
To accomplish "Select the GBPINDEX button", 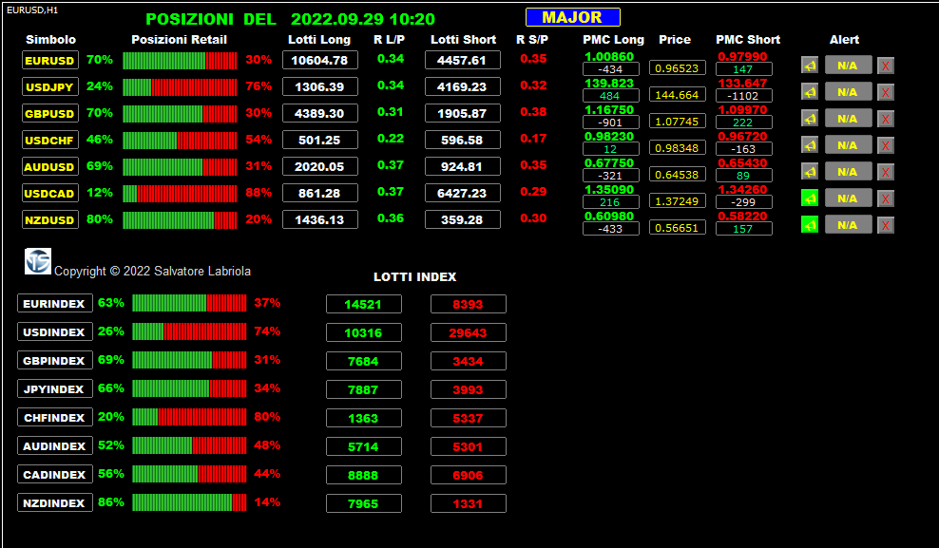I will point(54,360).
